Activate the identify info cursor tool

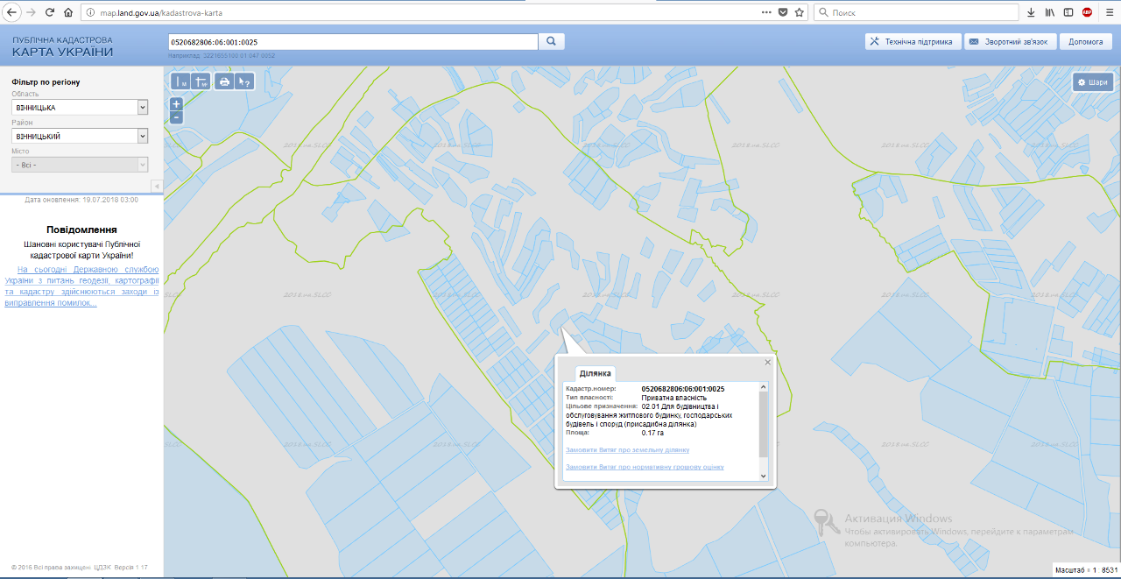tap(244, 81)
